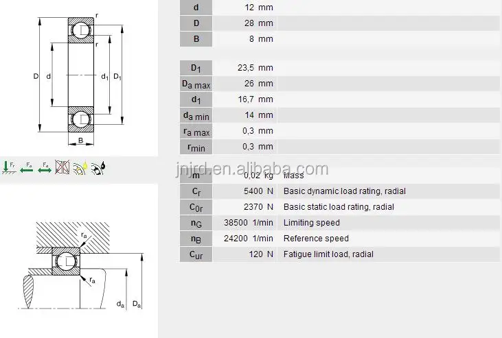This screenshot has height=338, width=502.
Task: Click the Limiting speed description
Action: click(x=311, y=223)
